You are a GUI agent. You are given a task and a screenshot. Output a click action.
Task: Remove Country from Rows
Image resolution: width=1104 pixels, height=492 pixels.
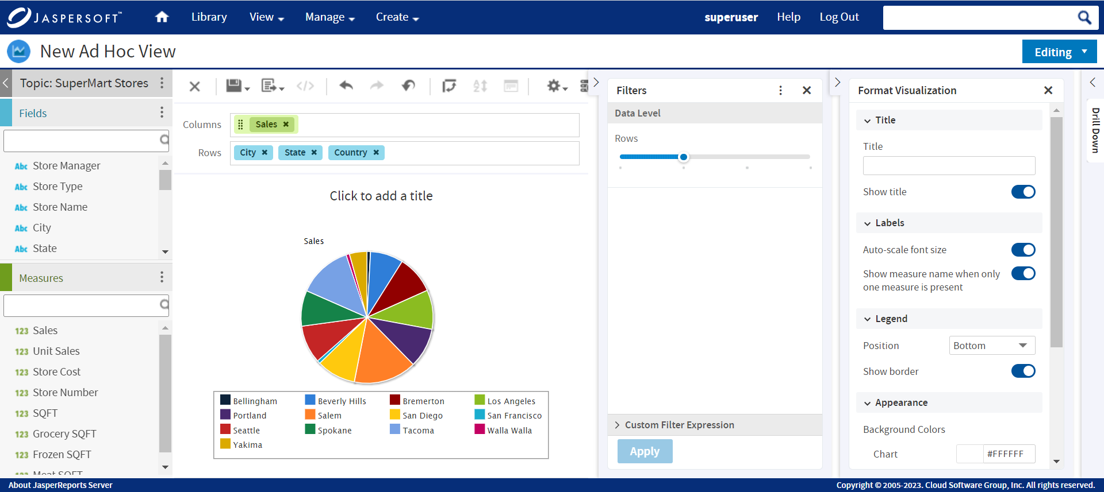pos(376,152)
